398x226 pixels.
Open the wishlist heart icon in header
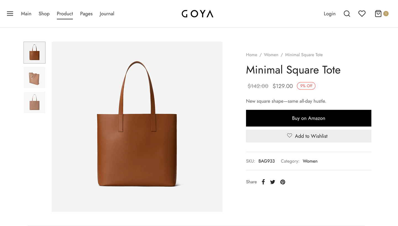362,13
